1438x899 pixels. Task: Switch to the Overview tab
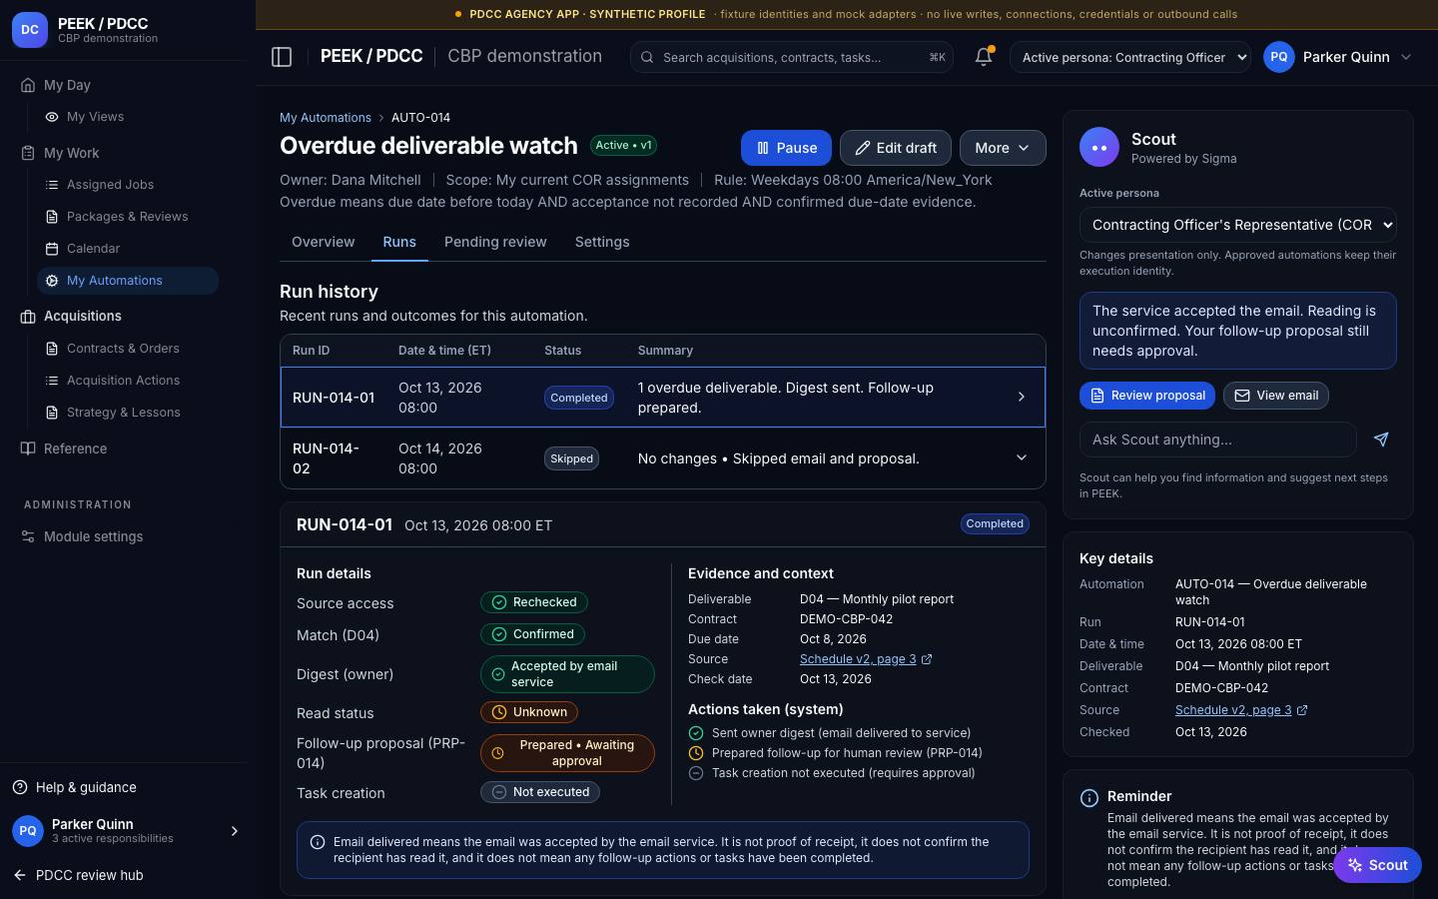pos(323,242)
